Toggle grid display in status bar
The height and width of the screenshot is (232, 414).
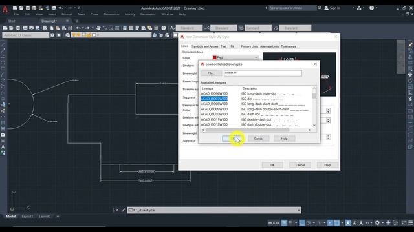(284, 223)
